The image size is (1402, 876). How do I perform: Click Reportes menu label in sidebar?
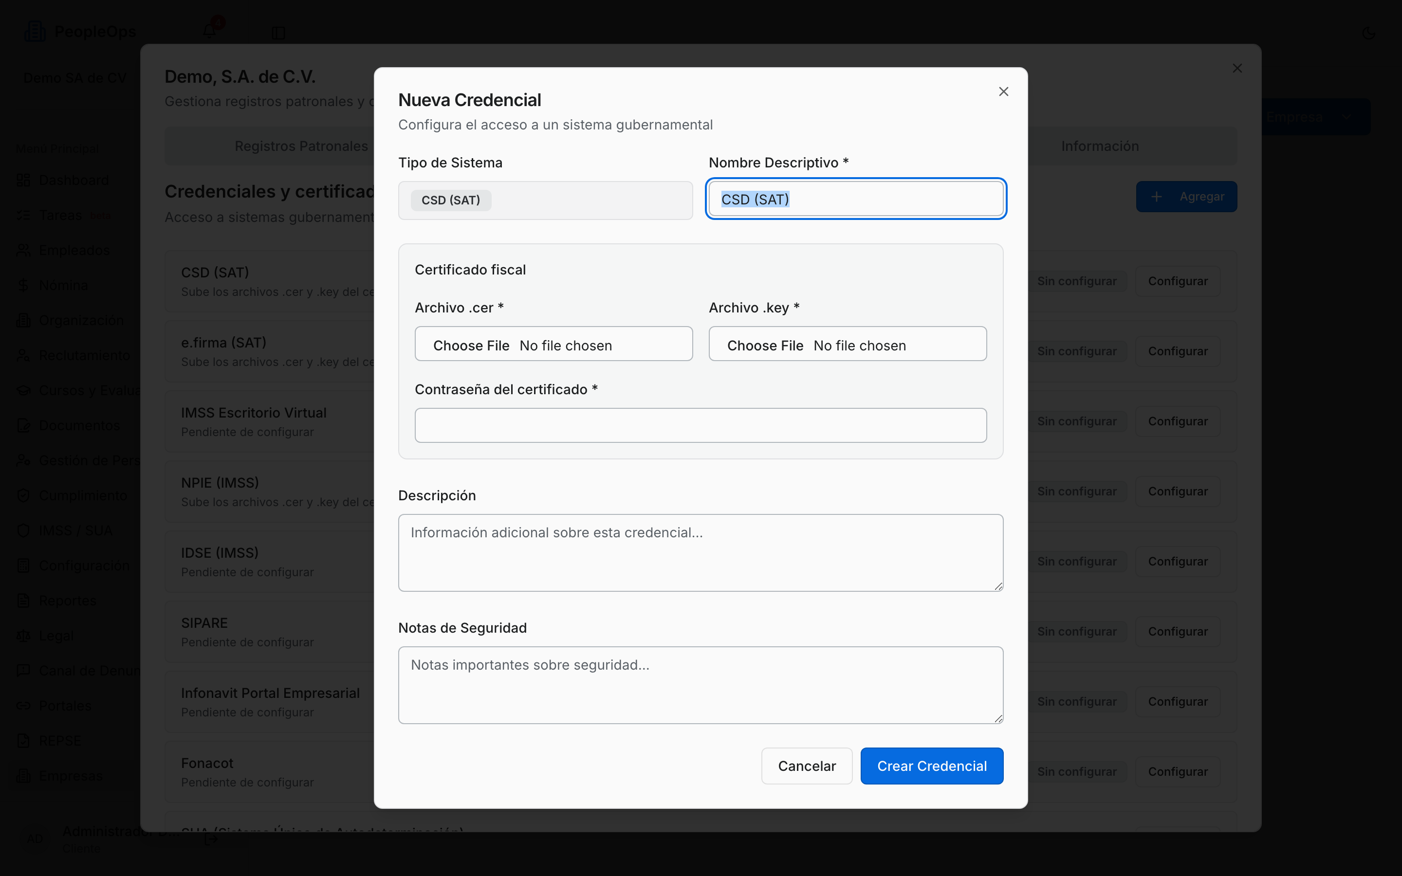pyautogui.click(x=67, y=601)
